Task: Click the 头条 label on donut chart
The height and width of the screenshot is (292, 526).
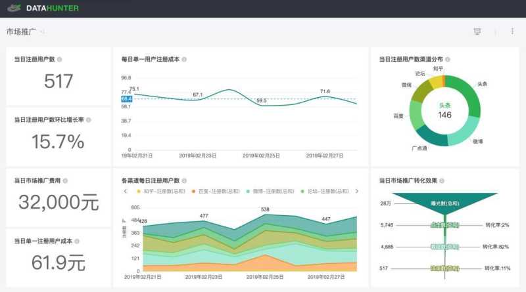Action: 482,84
